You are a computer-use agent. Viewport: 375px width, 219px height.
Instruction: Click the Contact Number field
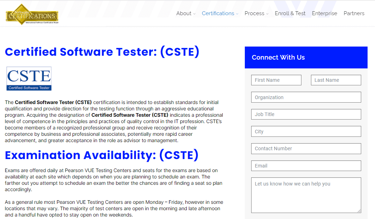306,148
